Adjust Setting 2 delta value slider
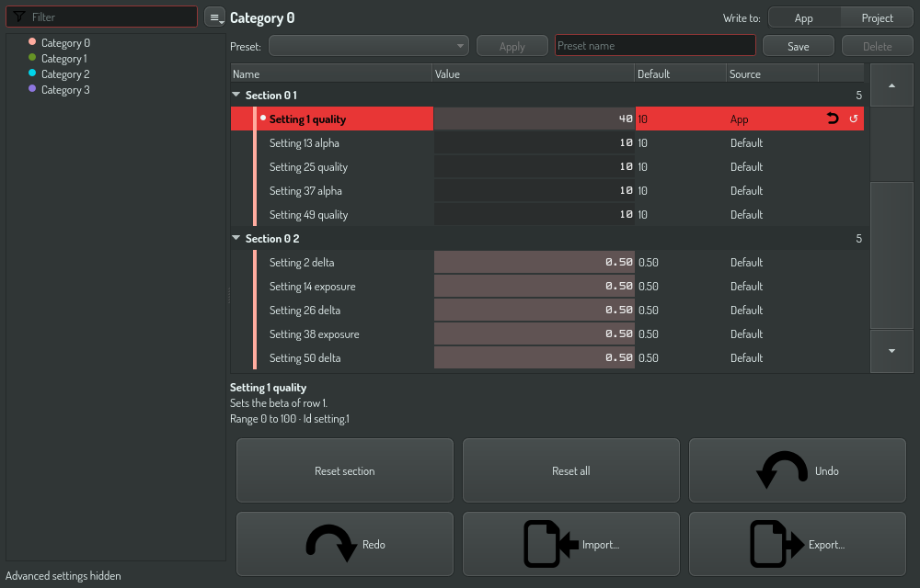The height and width of the screenshot is (588, 920). (x=534, y=263)
